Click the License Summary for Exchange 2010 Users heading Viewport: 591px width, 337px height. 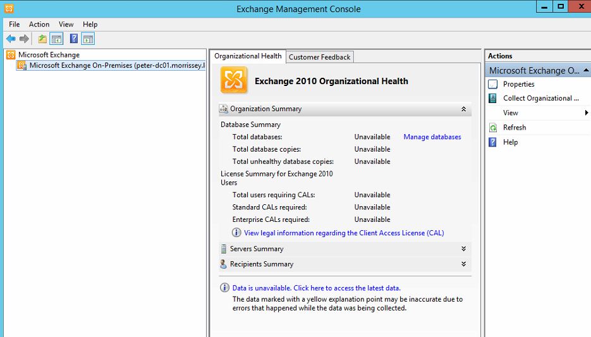[277, 178]
